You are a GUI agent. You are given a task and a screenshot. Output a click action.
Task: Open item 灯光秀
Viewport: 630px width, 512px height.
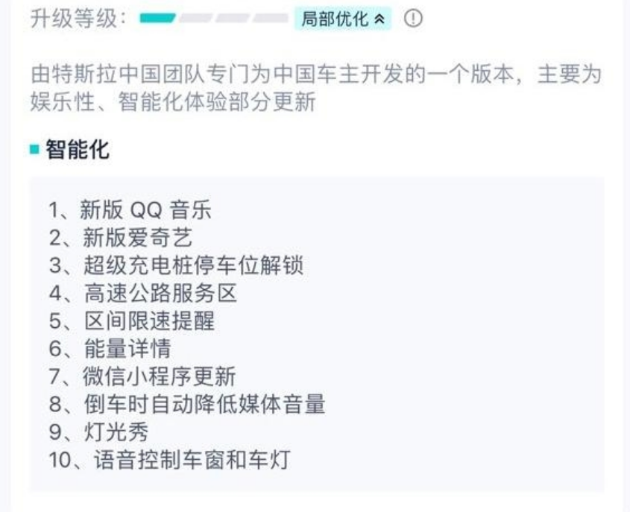[x=98, y=432]
